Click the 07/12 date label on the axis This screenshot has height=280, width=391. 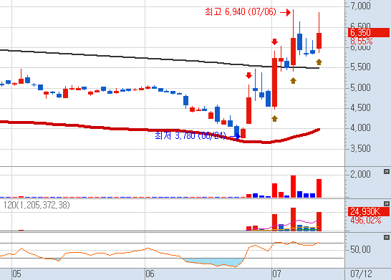[361, 274]
